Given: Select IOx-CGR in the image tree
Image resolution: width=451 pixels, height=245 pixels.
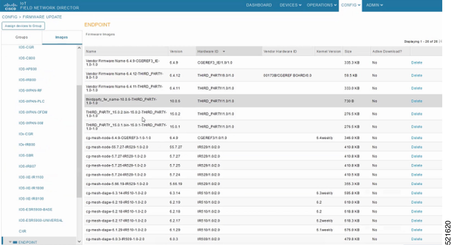Looking at the screenshot, I should click(x=26, y=134).
